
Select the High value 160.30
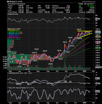pyautogui.click(x=21, y=8)
